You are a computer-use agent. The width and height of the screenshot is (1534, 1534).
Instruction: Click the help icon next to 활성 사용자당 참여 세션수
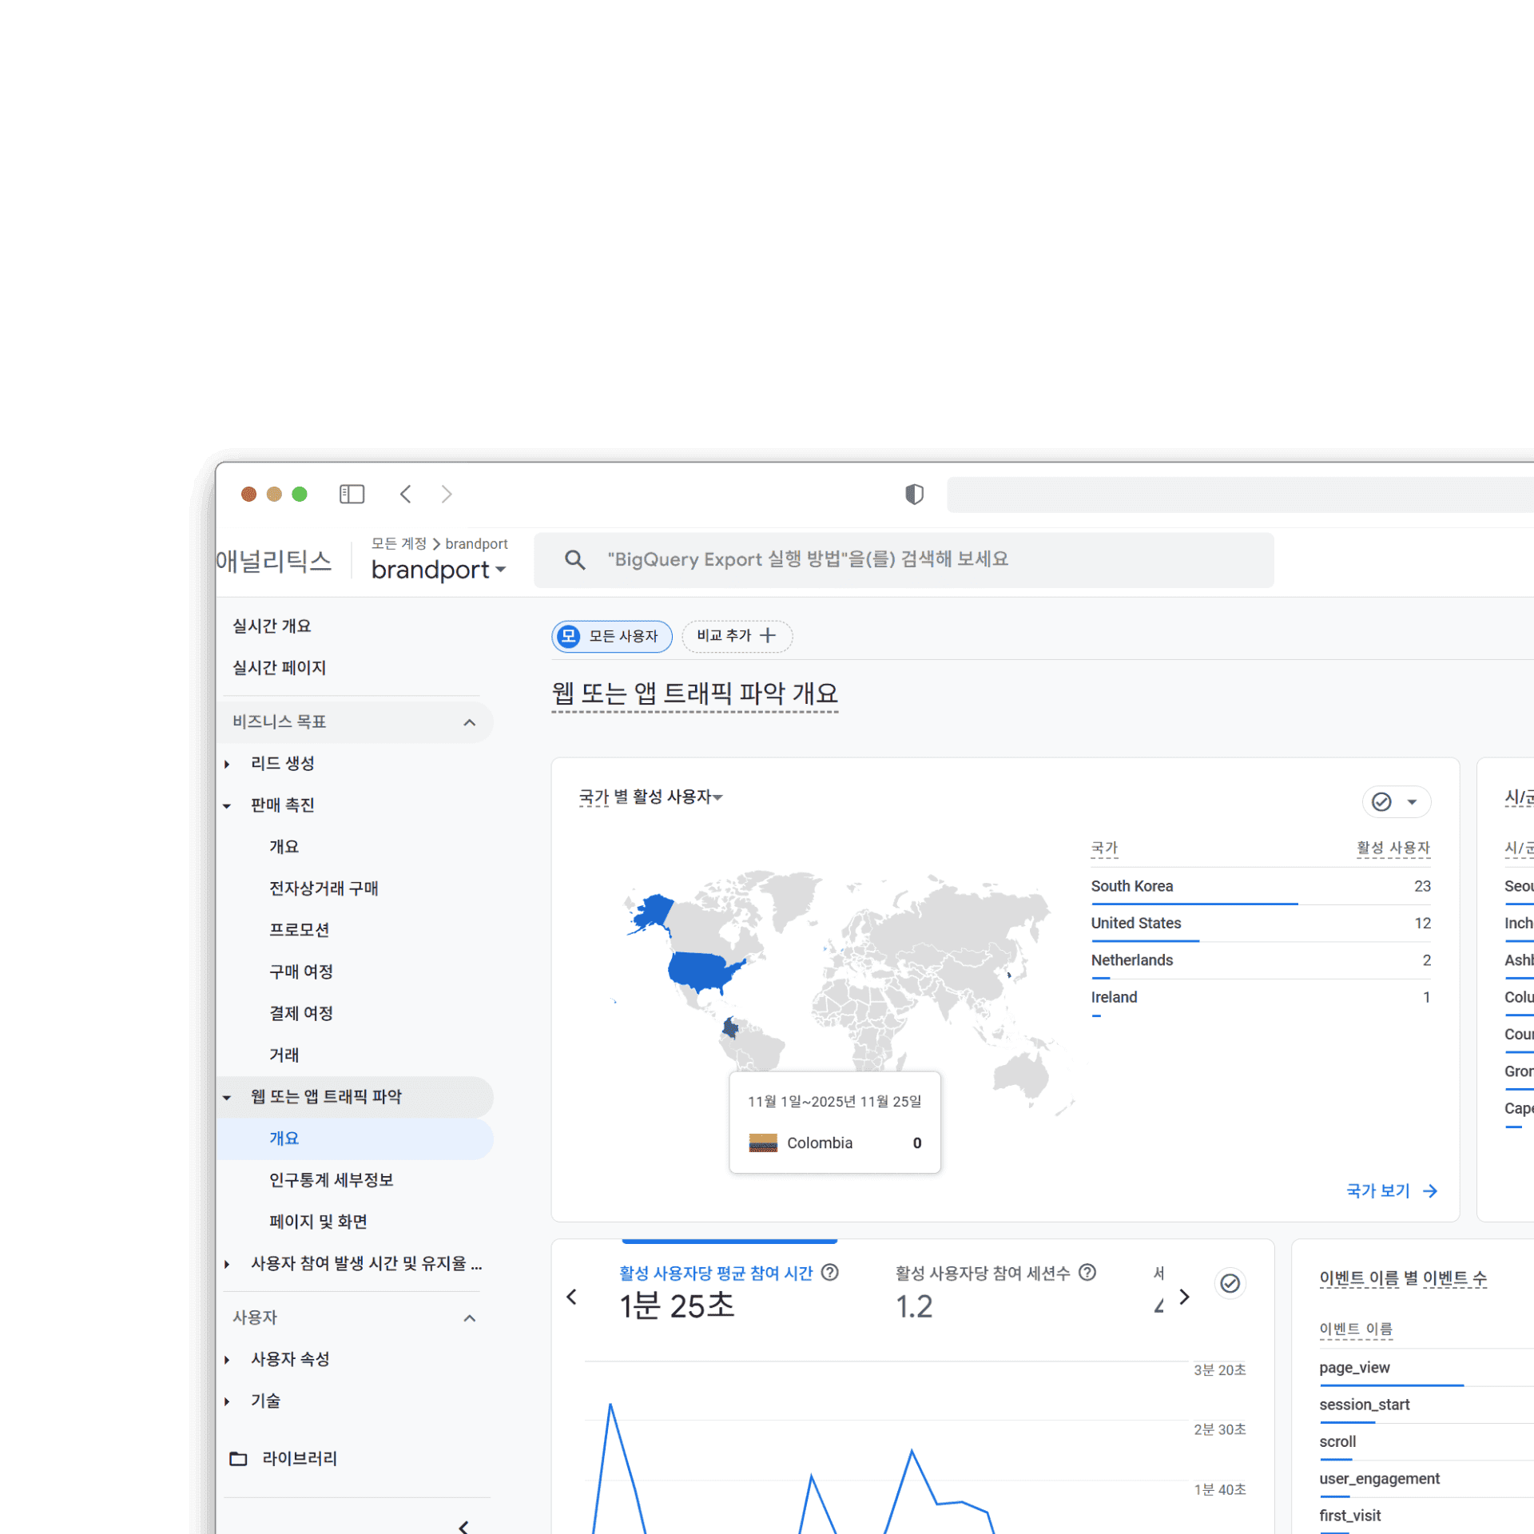1087,1273
